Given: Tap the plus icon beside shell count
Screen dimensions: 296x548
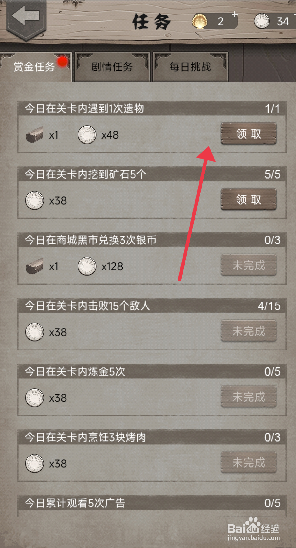Looking at the screenshot, I should coord(235,14).
